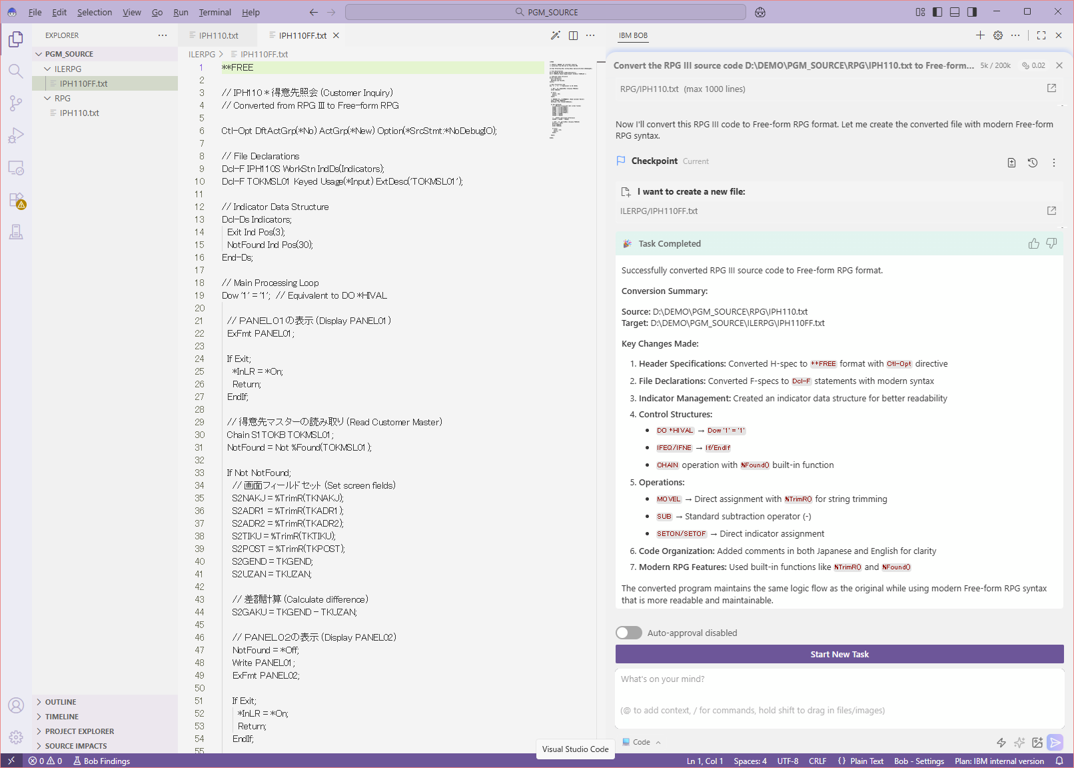Open the Terminal menu
Screen dimensions: 1074x768
pyautogui.click(x=215, y=12)
